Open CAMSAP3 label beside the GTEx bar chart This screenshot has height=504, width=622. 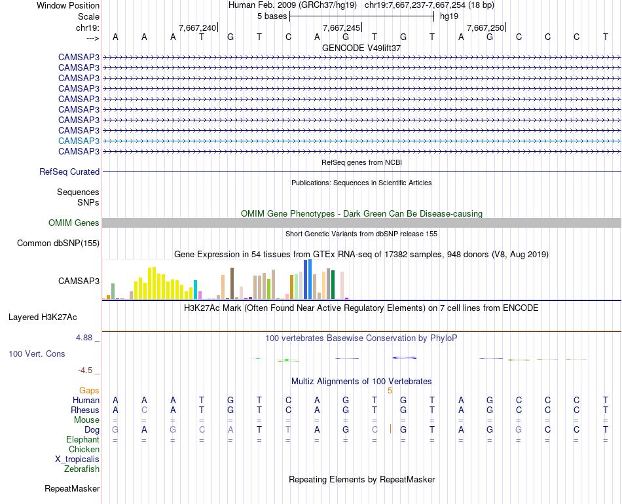[79, 281]
